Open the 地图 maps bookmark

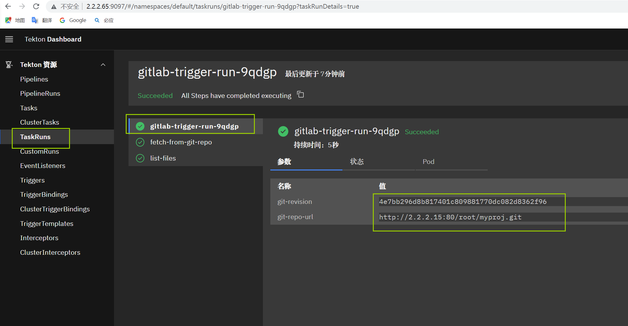15,20
